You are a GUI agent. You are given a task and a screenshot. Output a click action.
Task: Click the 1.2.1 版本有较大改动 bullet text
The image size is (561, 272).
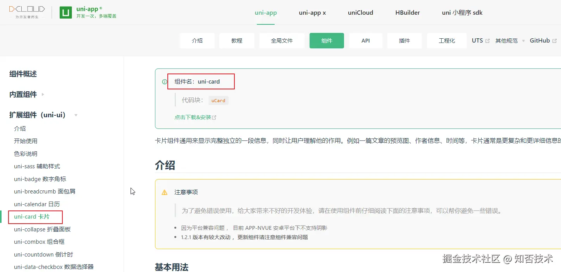[x=244, y=237]
